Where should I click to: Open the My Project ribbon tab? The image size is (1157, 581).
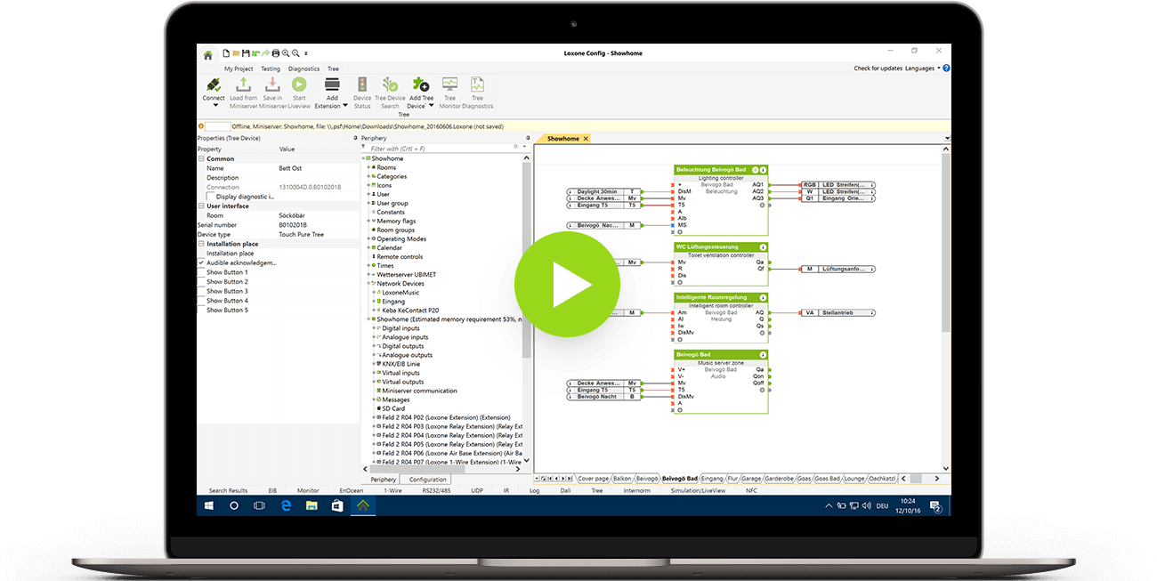click(239, 69)
